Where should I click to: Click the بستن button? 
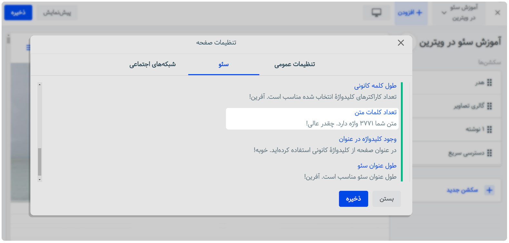(387, 199)
